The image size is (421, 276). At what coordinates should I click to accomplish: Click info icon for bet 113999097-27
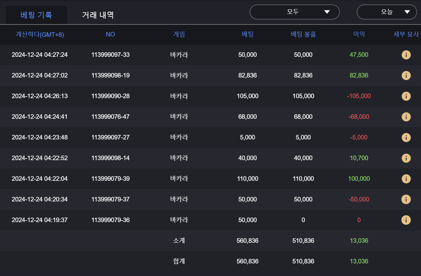tap(406, 138)
